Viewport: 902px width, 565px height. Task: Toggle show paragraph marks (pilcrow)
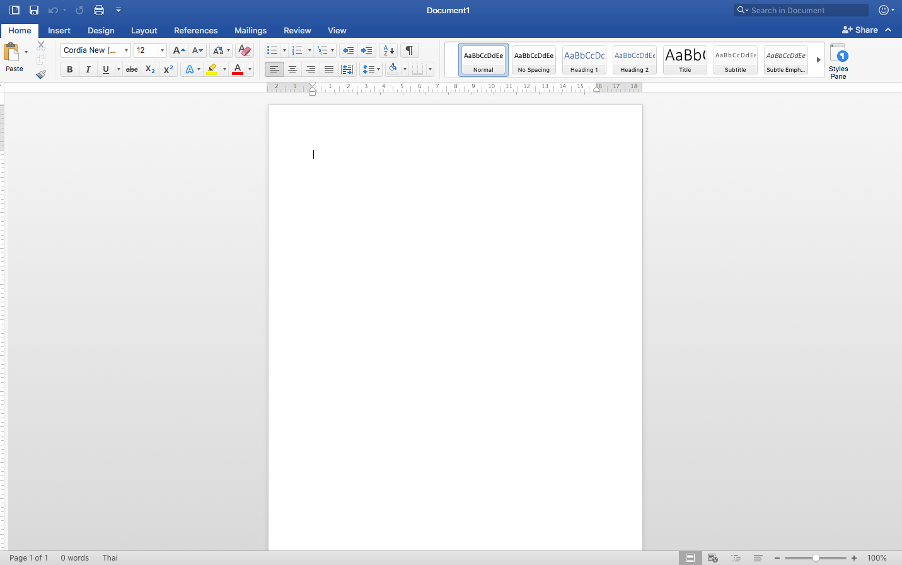tap(409, 50)
